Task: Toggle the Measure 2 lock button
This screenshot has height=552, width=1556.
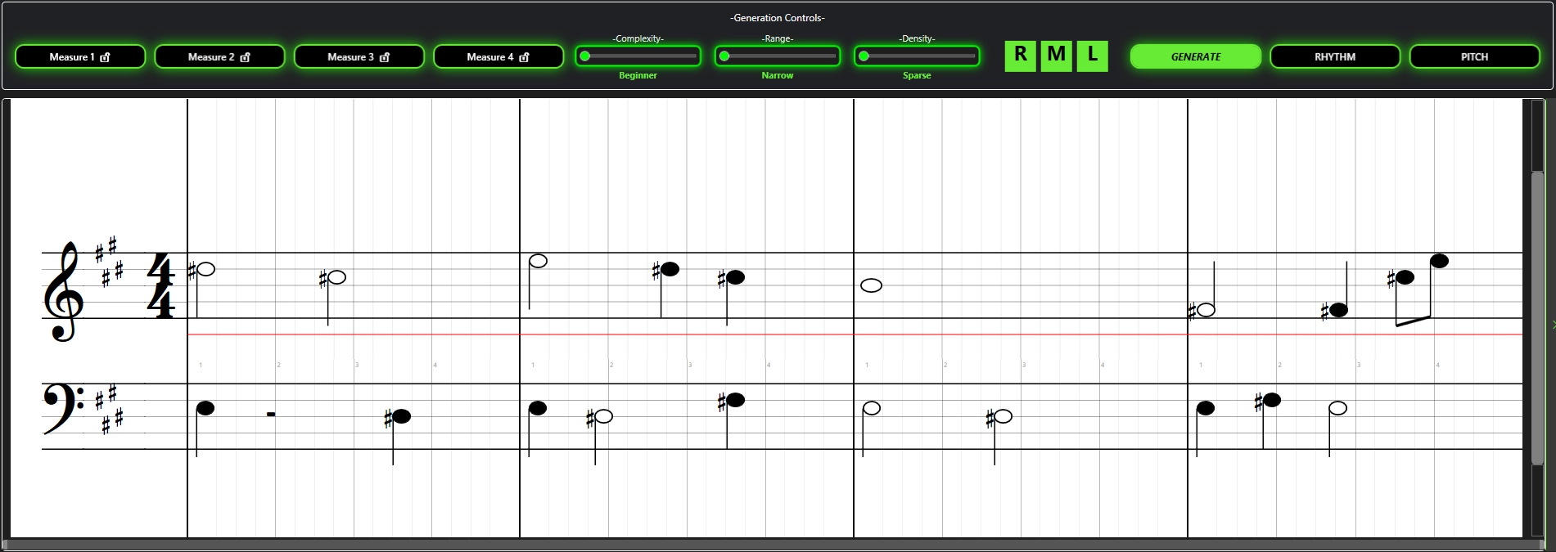Action: [219, 56]
